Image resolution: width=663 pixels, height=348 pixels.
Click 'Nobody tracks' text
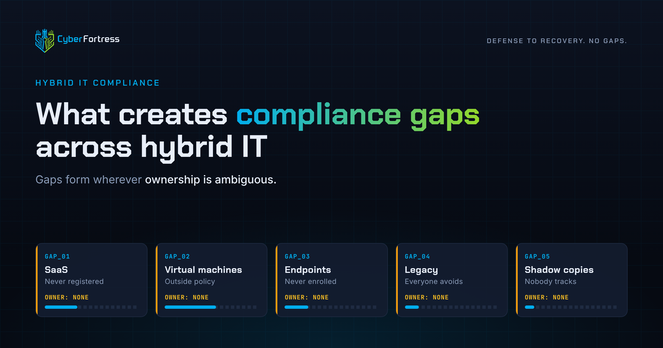coord(551,281)
